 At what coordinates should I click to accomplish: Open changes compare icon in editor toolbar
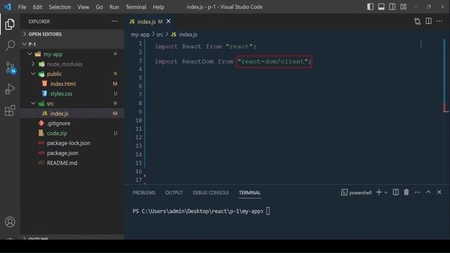tap(417, 21)
